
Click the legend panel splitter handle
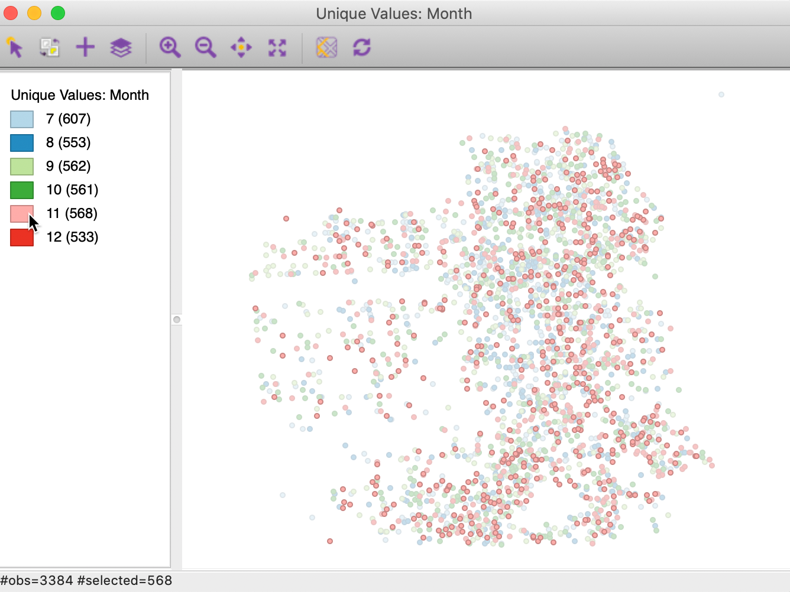[176, 320]
